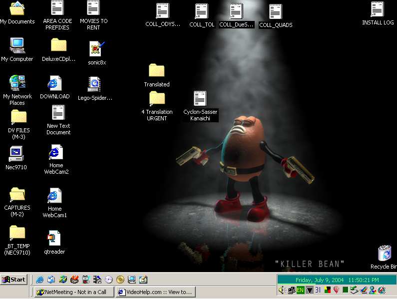Click the crossed-out globe tray icon
Screen dimensions: 397x299
[x=382, y=290]
